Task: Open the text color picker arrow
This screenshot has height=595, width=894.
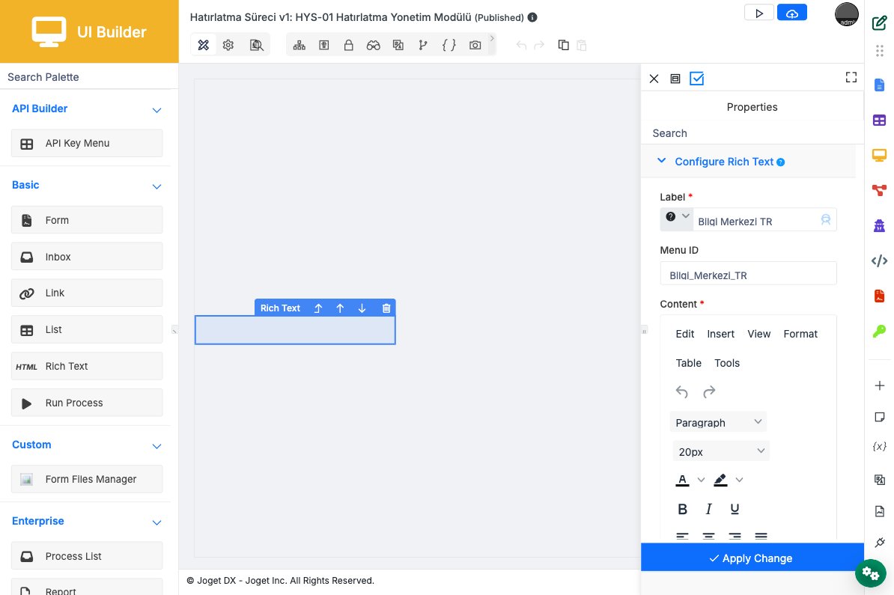Action: (x=702, y=480)
